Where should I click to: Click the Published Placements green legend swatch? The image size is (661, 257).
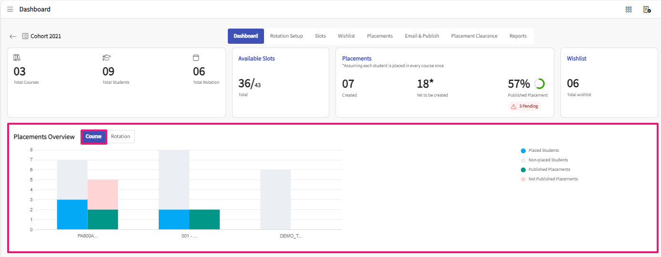[523, 169]
